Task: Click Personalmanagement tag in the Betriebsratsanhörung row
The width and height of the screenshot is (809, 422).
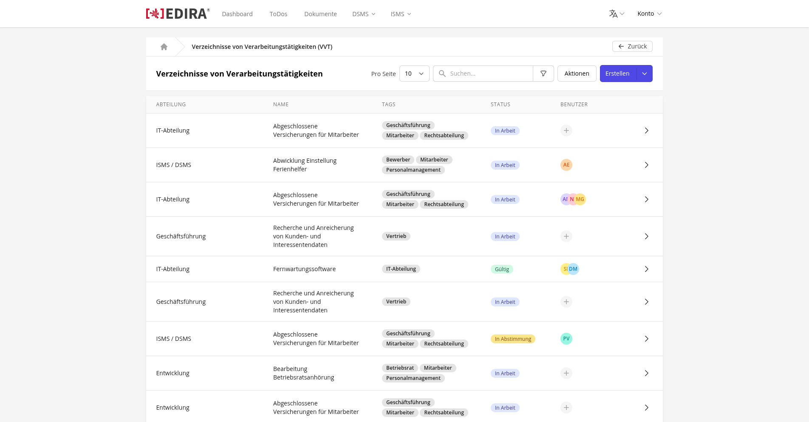Action: (x=413, y=378)
